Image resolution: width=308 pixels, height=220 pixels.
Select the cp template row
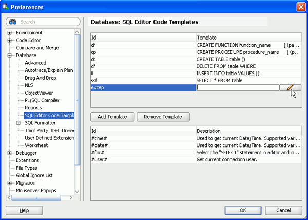pyautogui.click(x=196, y=52)
